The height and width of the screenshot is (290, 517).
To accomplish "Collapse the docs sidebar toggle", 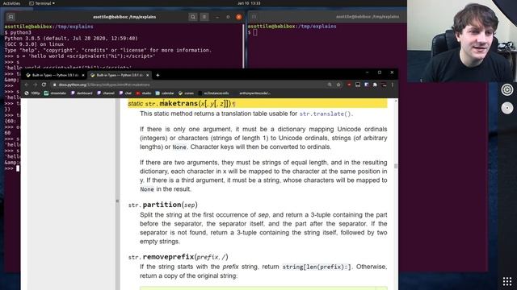I will pyautogui.click(x=117, y=201).
